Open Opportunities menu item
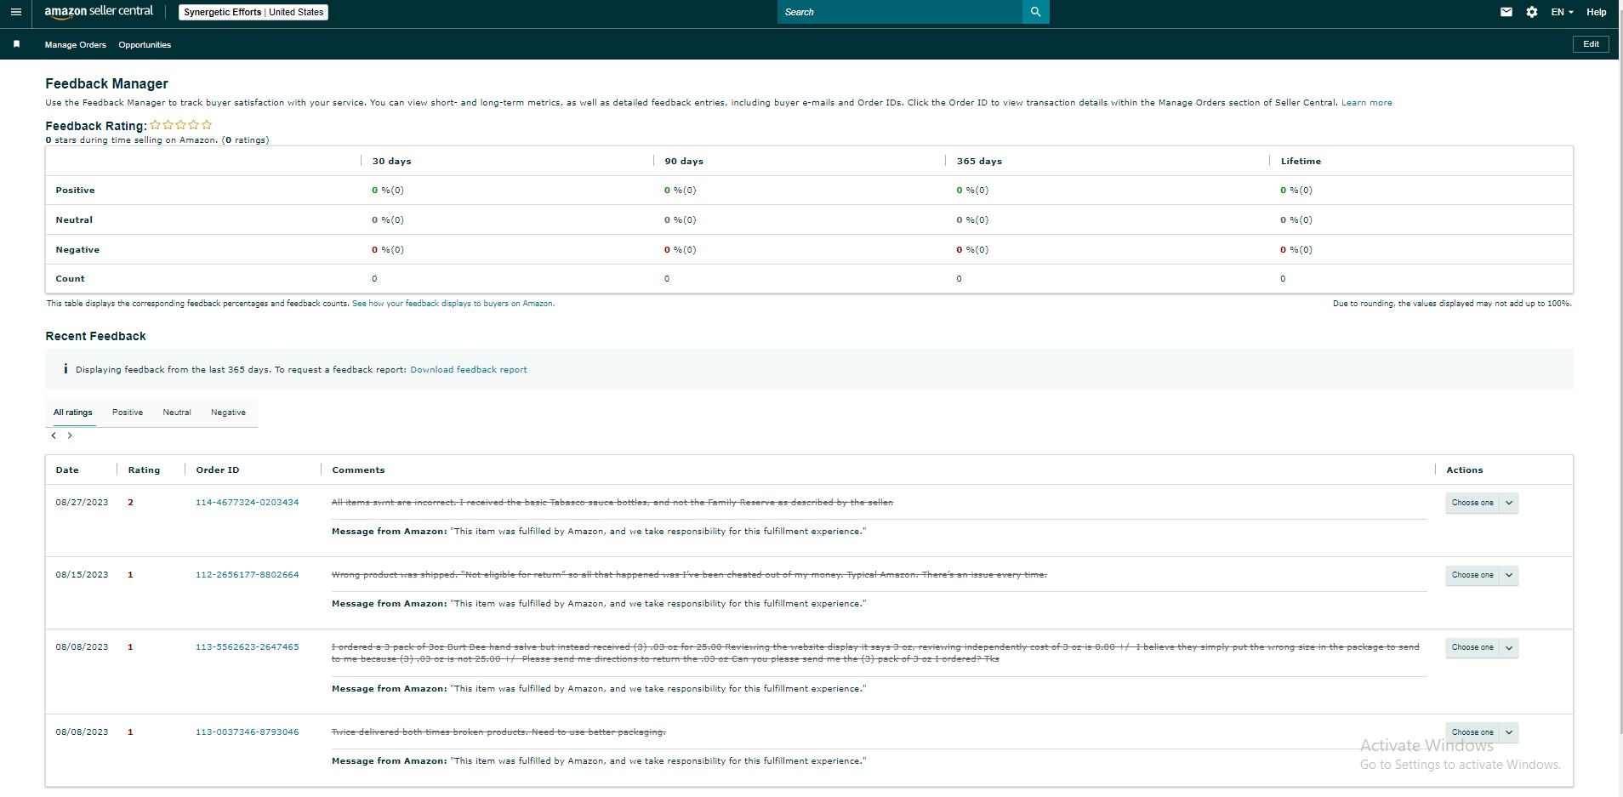Image resolution: width=1623 pixels, height=797 pixels. point(145,45)
